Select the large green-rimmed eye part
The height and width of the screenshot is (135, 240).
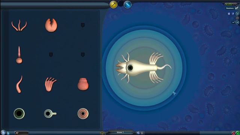19,114
